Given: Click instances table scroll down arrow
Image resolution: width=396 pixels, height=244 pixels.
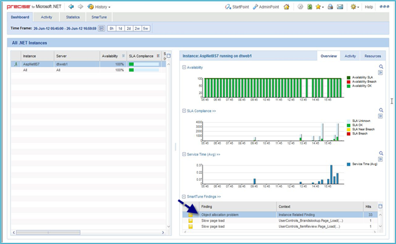Looking at the screenshot, I should [x=169, y=227].
